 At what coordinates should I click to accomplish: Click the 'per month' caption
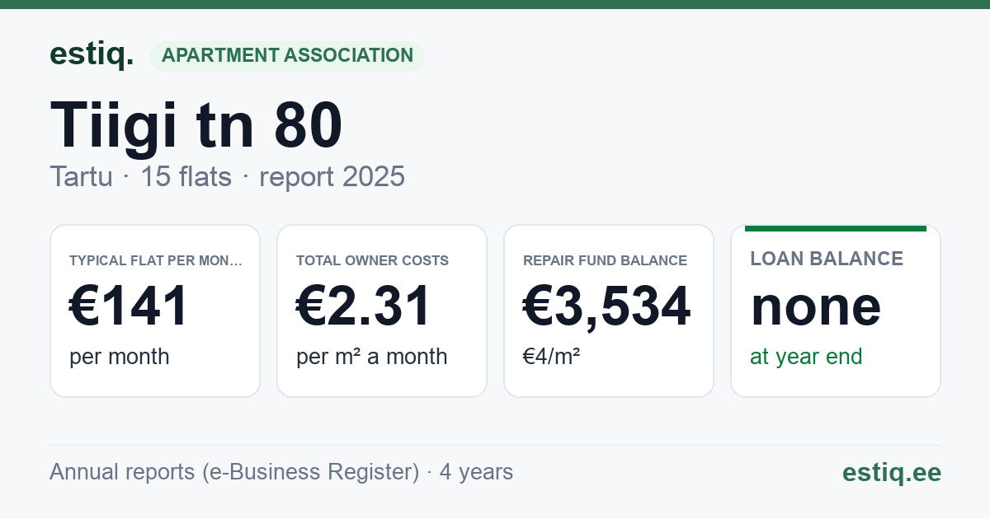pyautogui.click(x=120, y=357)
